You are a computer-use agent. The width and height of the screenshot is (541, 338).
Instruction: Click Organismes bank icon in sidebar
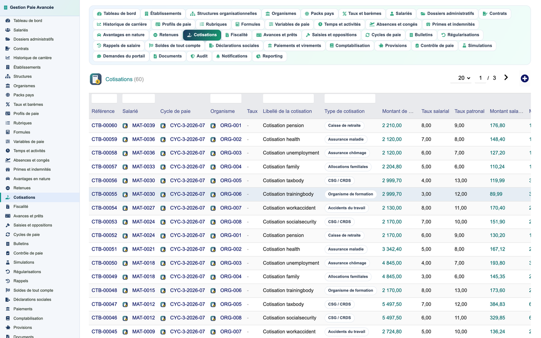coord(8,86)
